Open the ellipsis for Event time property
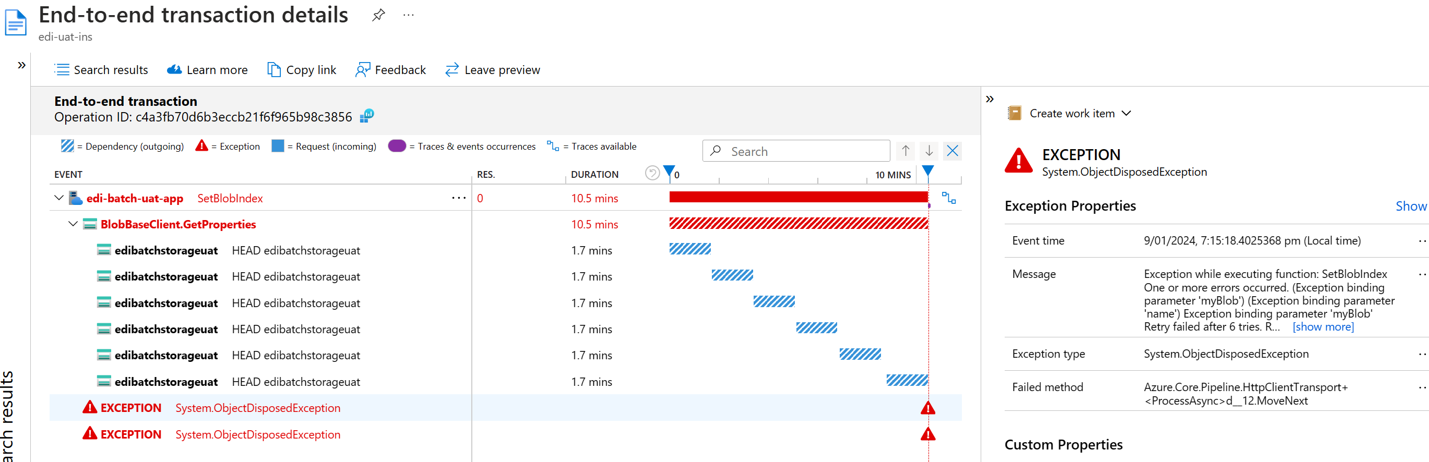Screen dimensions: 1429x462 tap(1423, 241)
